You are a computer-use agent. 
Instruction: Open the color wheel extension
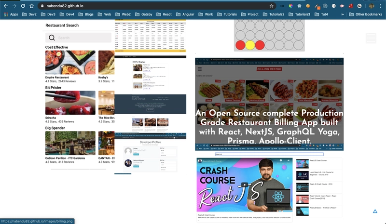(291, 6)
